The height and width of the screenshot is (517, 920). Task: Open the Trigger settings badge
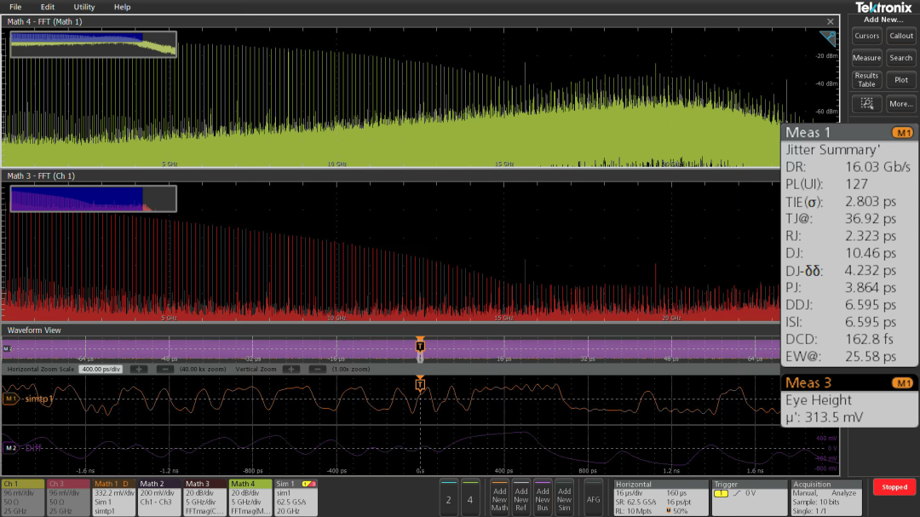(750, 497)
